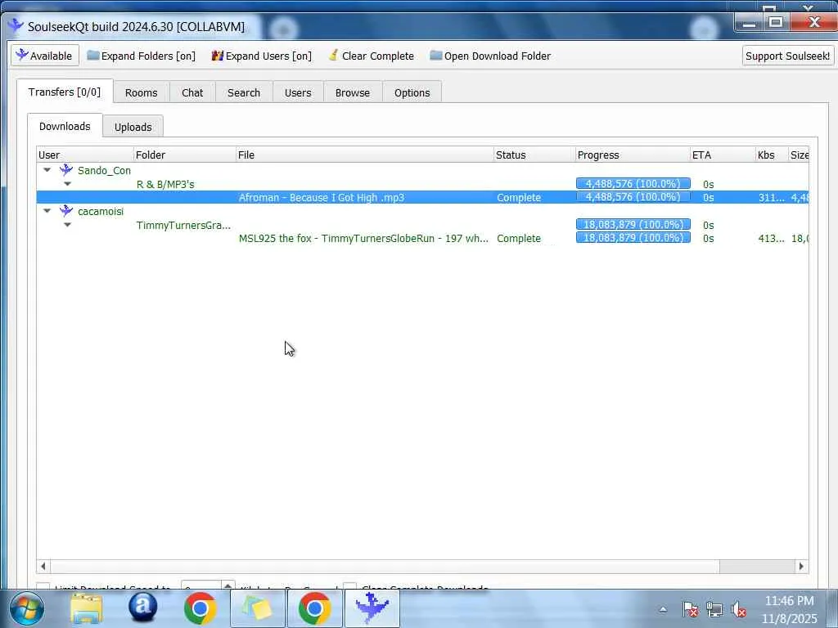
Task: Click the Soulseek bird taskbar button
Action: [372, 608]
